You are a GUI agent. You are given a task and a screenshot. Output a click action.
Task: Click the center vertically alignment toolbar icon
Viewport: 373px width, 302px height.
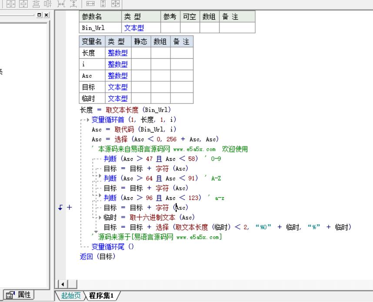click(23, 3)
